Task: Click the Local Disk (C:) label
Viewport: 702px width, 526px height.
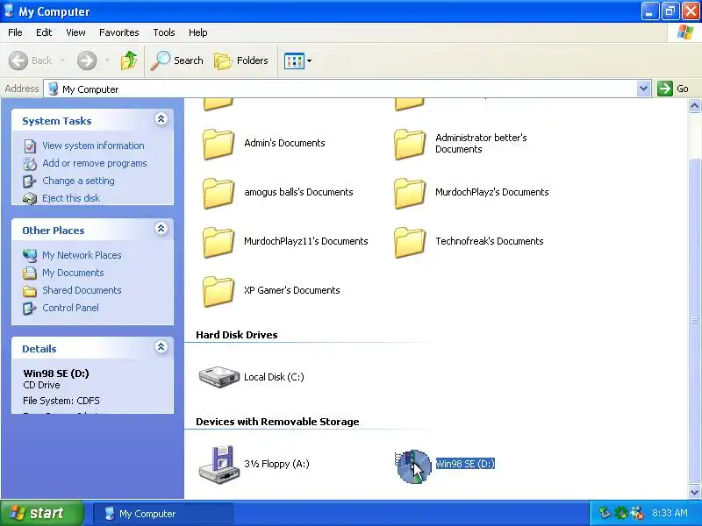Action: [274, 377]
